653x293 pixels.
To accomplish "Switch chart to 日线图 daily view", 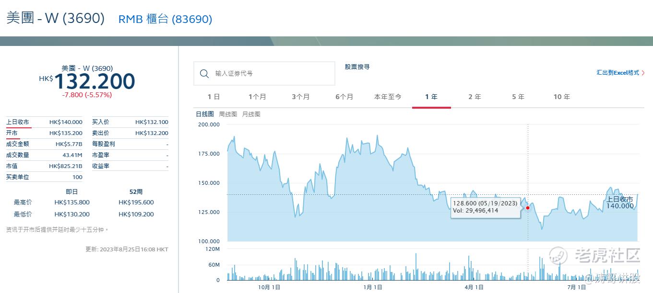I will (x=205, y=114).
